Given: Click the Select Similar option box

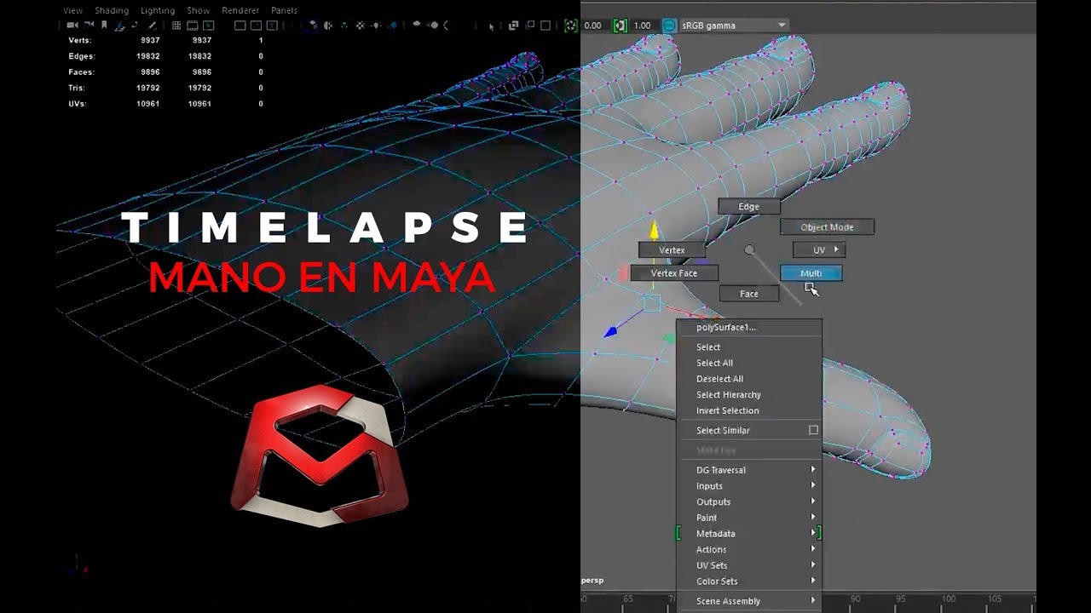Looking at the screenshot, I should coord(813,430).
